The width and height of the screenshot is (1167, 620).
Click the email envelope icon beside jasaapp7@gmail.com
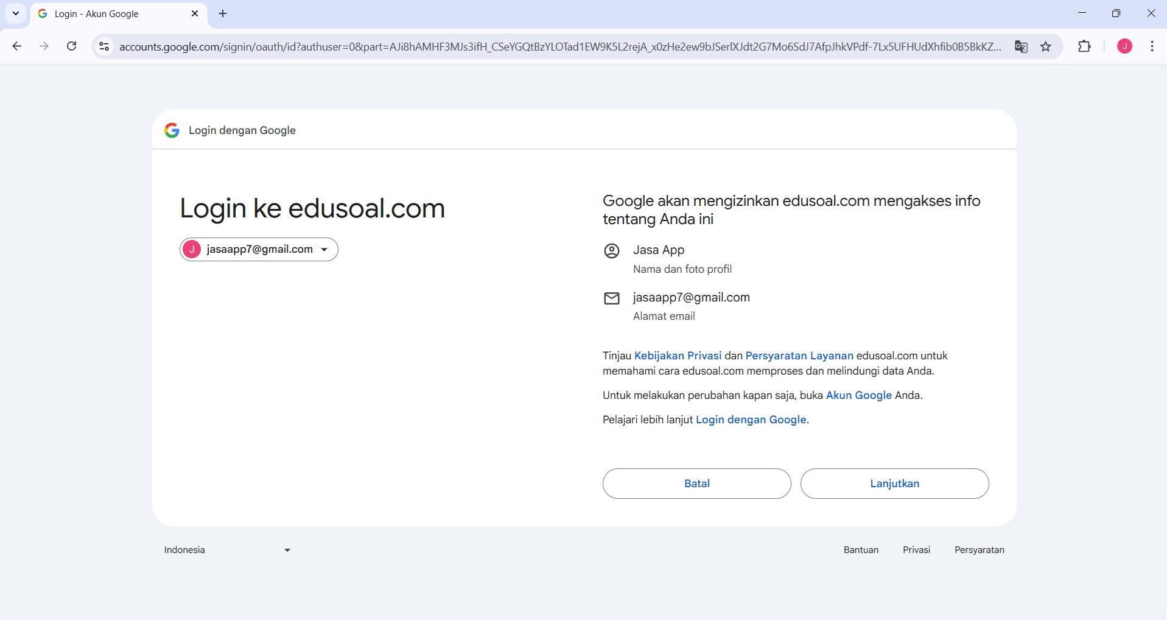pos(612,298)
